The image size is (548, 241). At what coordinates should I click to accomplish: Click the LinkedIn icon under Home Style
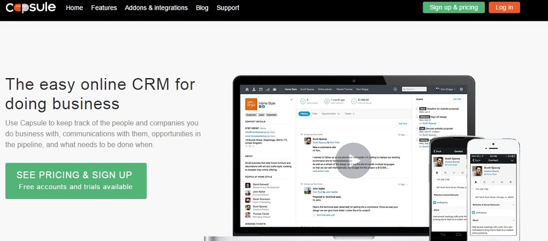pos(263,107)
